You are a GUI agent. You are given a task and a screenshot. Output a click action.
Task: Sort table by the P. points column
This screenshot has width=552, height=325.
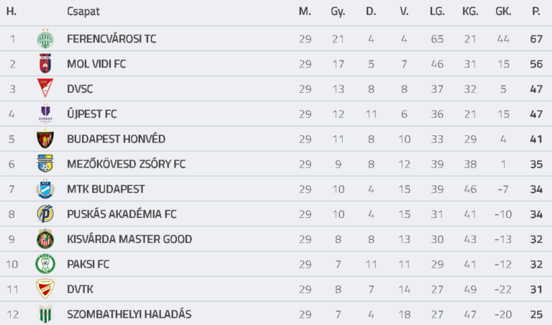(535, 12)
